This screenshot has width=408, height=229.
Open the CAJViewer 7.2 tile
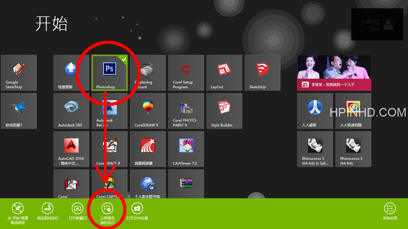point(186,149)
